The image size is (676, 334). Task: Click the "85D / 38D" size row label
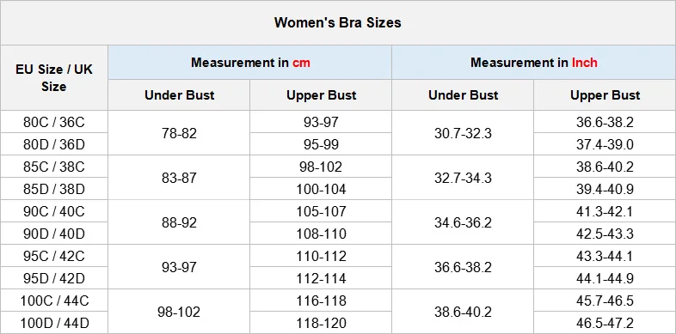54,190
